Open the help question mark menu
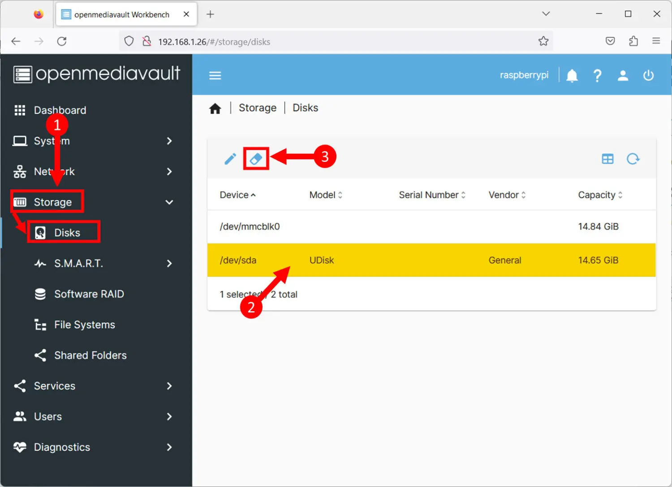This screenshot has height=487, width=672. tap(597, 75)
